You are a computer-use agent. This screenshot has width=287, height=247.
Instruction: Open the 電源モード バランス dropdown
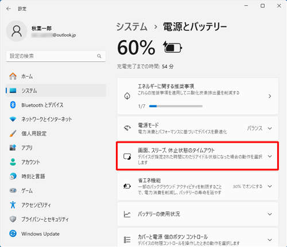(x=259, y=128)
